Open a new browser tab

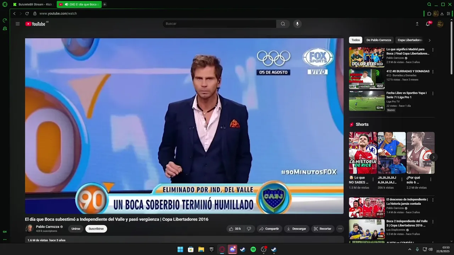click(105, 4)
